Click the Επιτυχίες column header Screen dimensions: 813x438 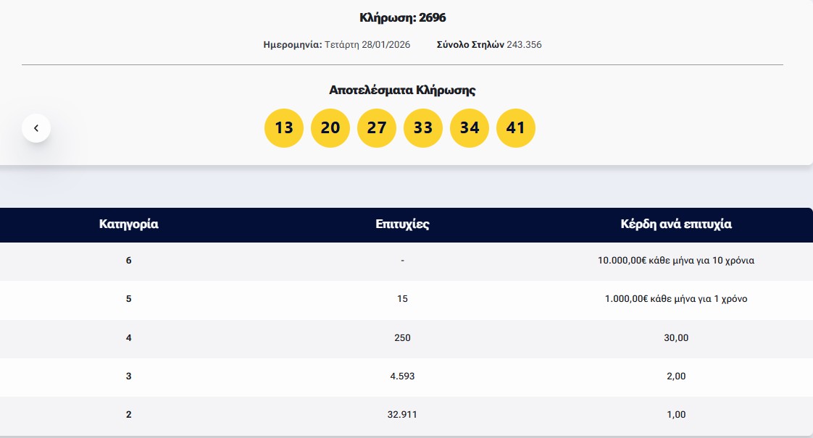click(x=402, y=224)
